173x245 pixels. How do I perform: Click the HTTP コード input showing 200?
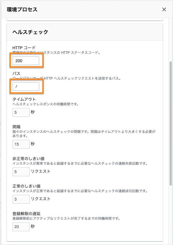[x=26, y=61]
